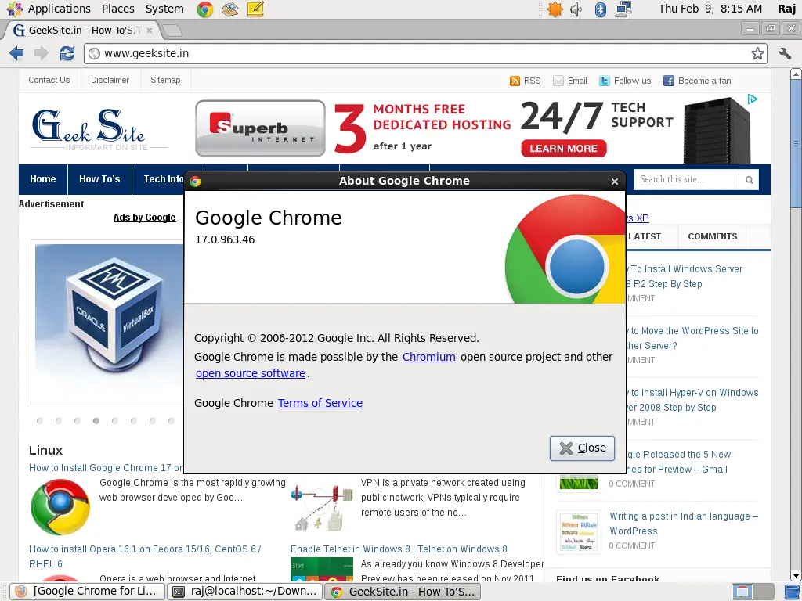Switch to raj@localhost terminal in taskbar
802x601 pixels.
click(x=245, y=592)
